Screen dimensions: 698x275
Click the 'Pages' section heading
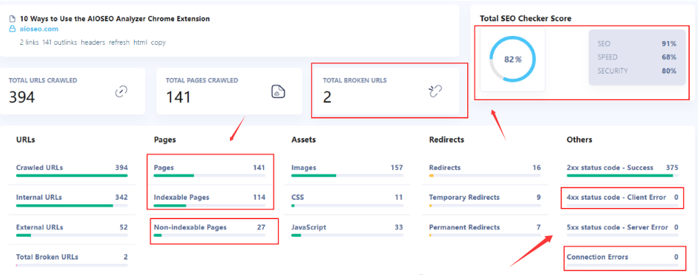[164, 140]
